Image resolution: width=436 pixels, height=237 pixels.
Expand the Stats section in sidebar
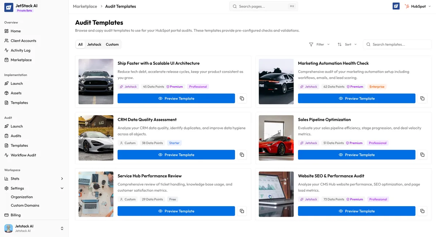[62, 178]
